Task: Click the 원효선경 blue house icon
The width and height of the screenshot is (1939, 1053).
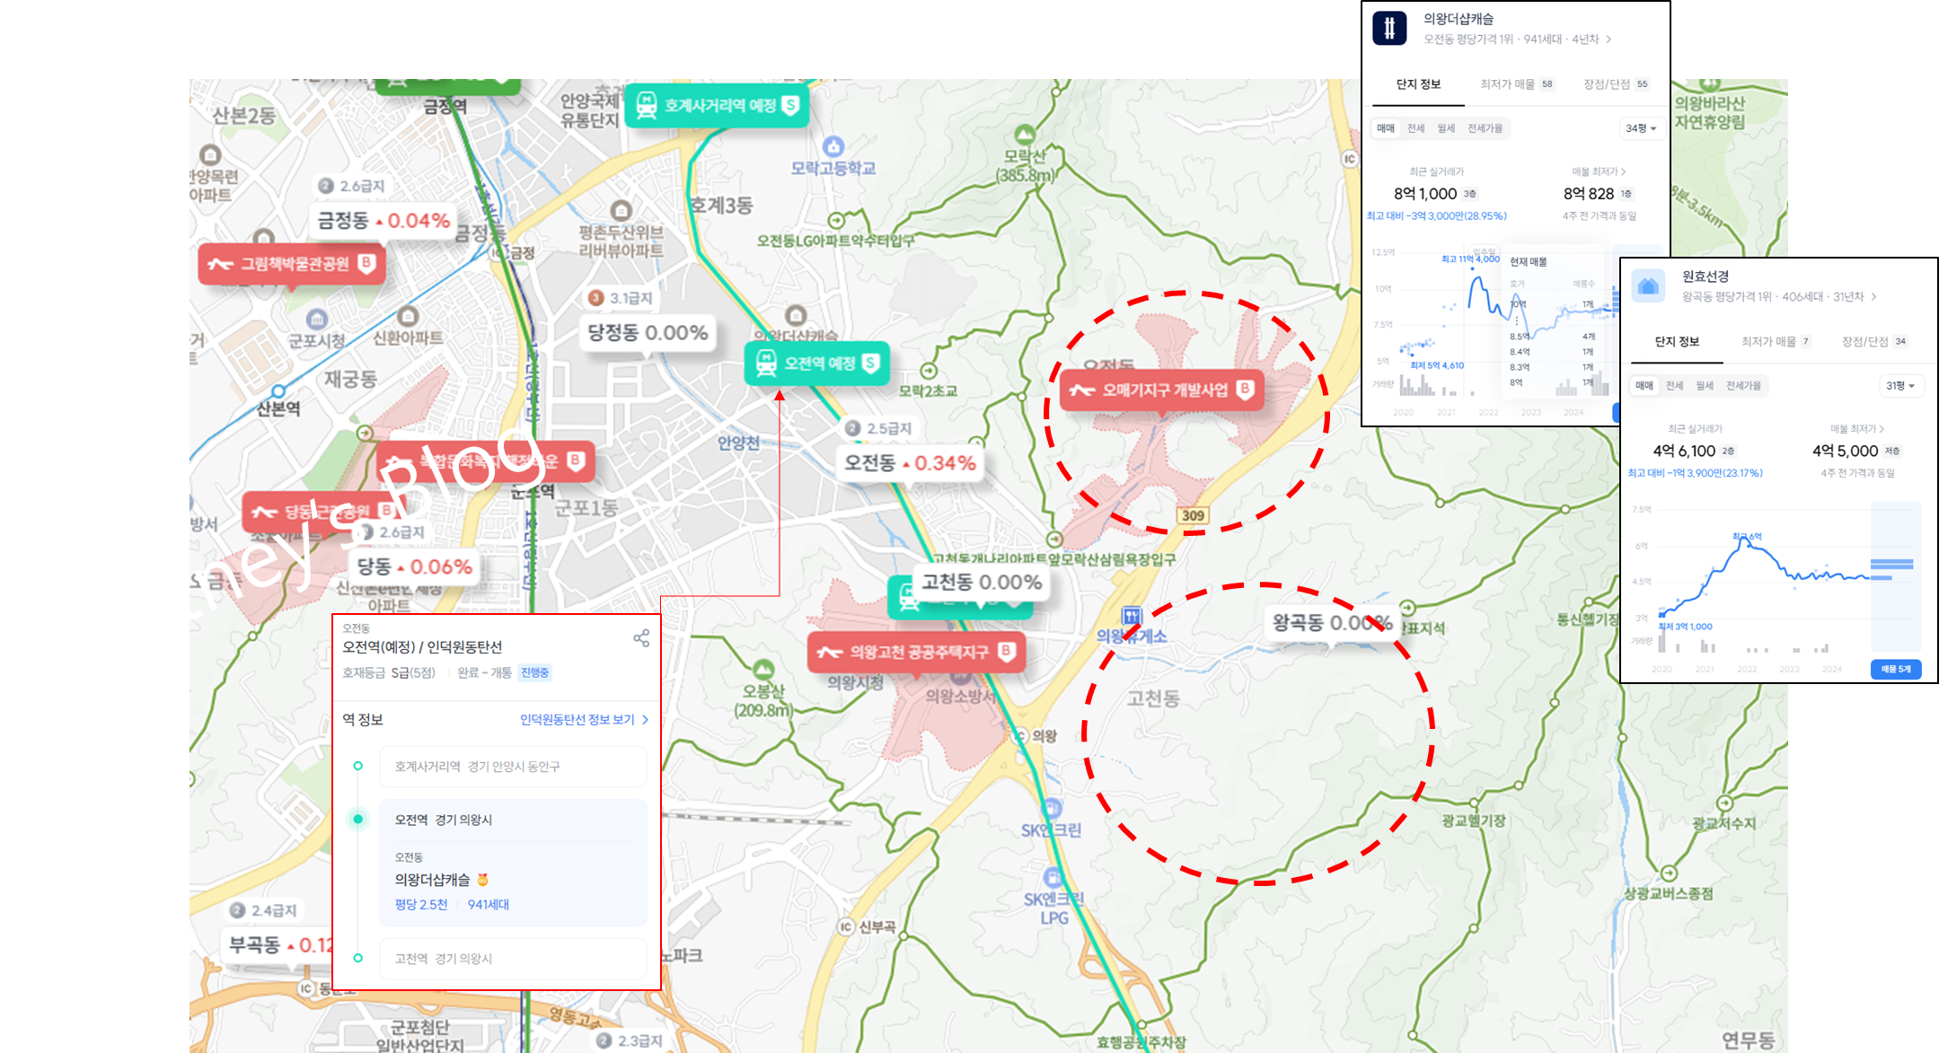Action: 1647,286
